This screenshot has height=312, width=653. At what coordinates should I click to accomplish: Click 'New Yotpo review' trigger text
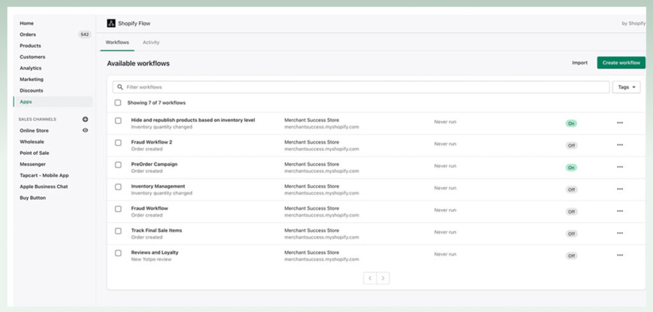[151, 260]
